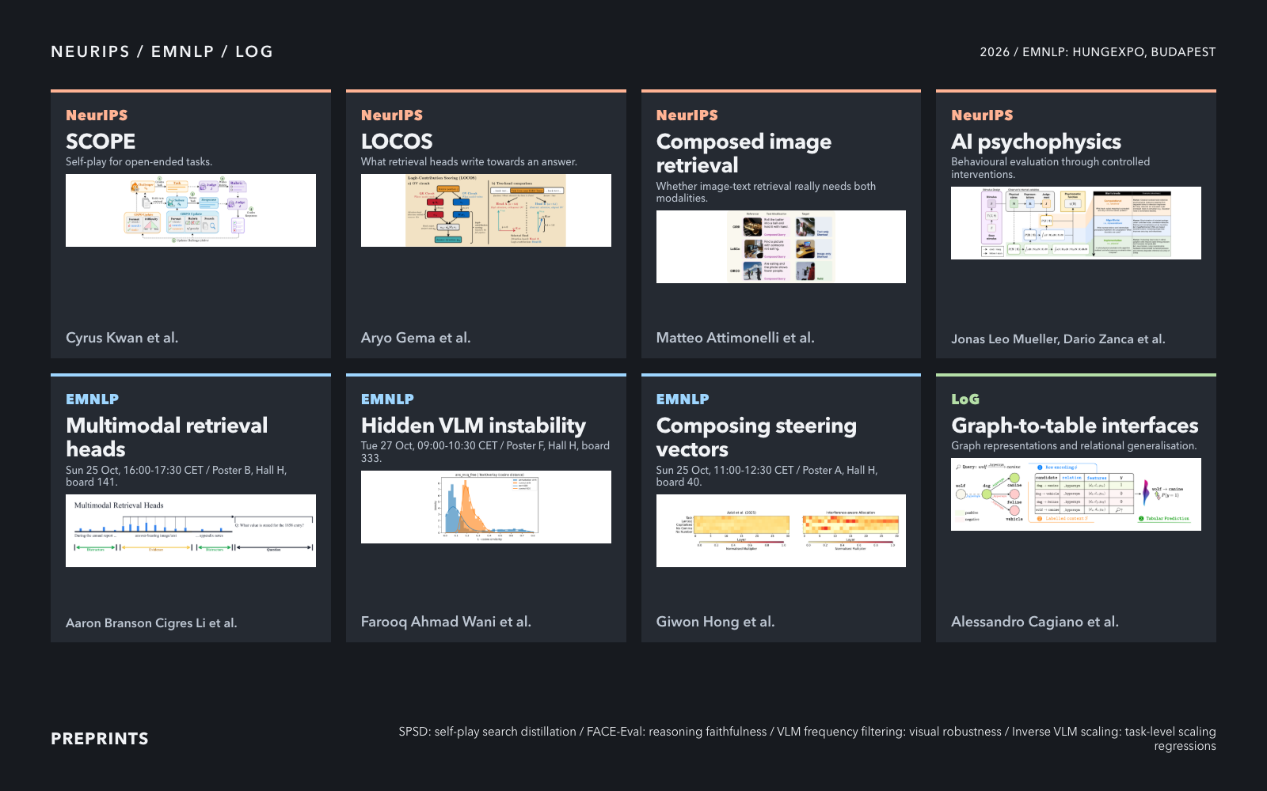Select the Multimodal retrieval heads title
The height and width of the screenshot is (791, 1267).
click(x=167, y=437)
